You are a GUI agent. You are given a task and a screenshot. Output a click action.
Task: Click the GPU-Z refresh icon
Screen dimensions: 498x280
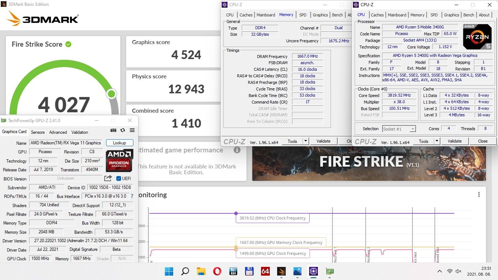coord(122,130)
